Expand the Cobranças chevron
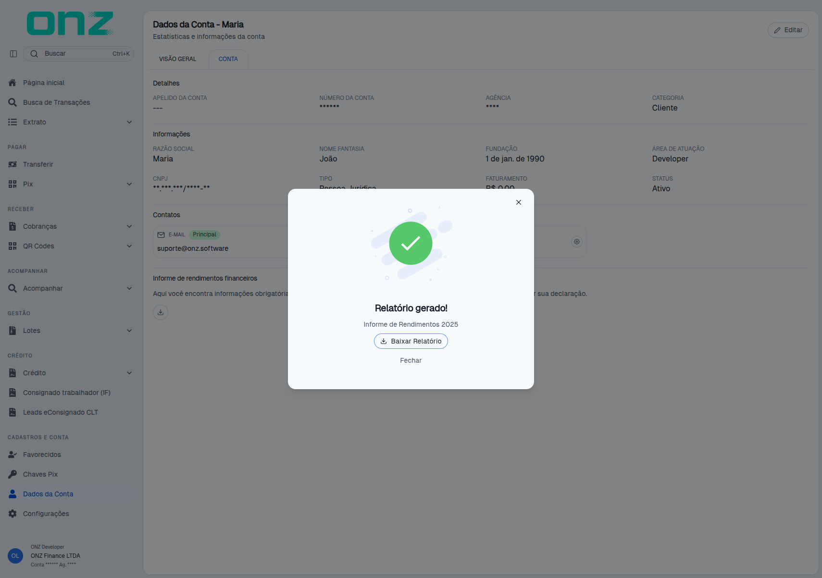Image resolution: width=822 pixels, height=578 pixels. coord(129,226)
